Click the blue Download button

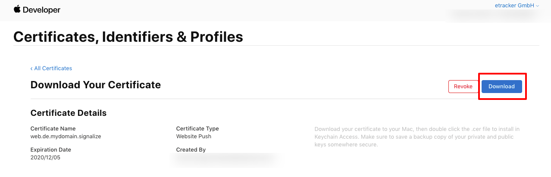pos(501,87)
